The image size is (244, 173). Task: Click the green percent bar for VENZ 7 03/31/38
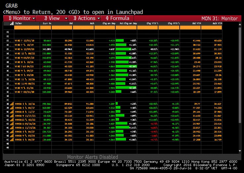pyautogui.click(x=118, y=92)
